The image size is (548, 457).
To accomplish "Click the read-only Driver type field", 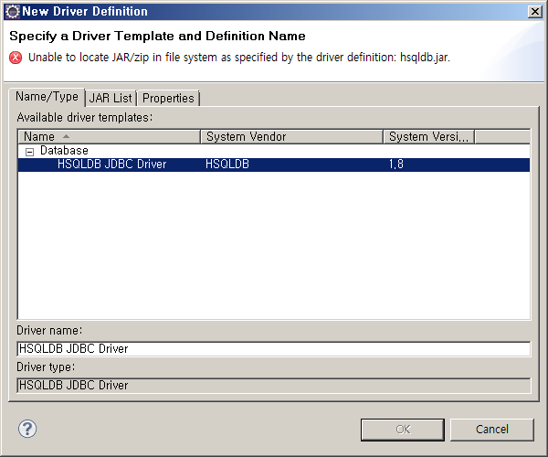I will point(274,386).
